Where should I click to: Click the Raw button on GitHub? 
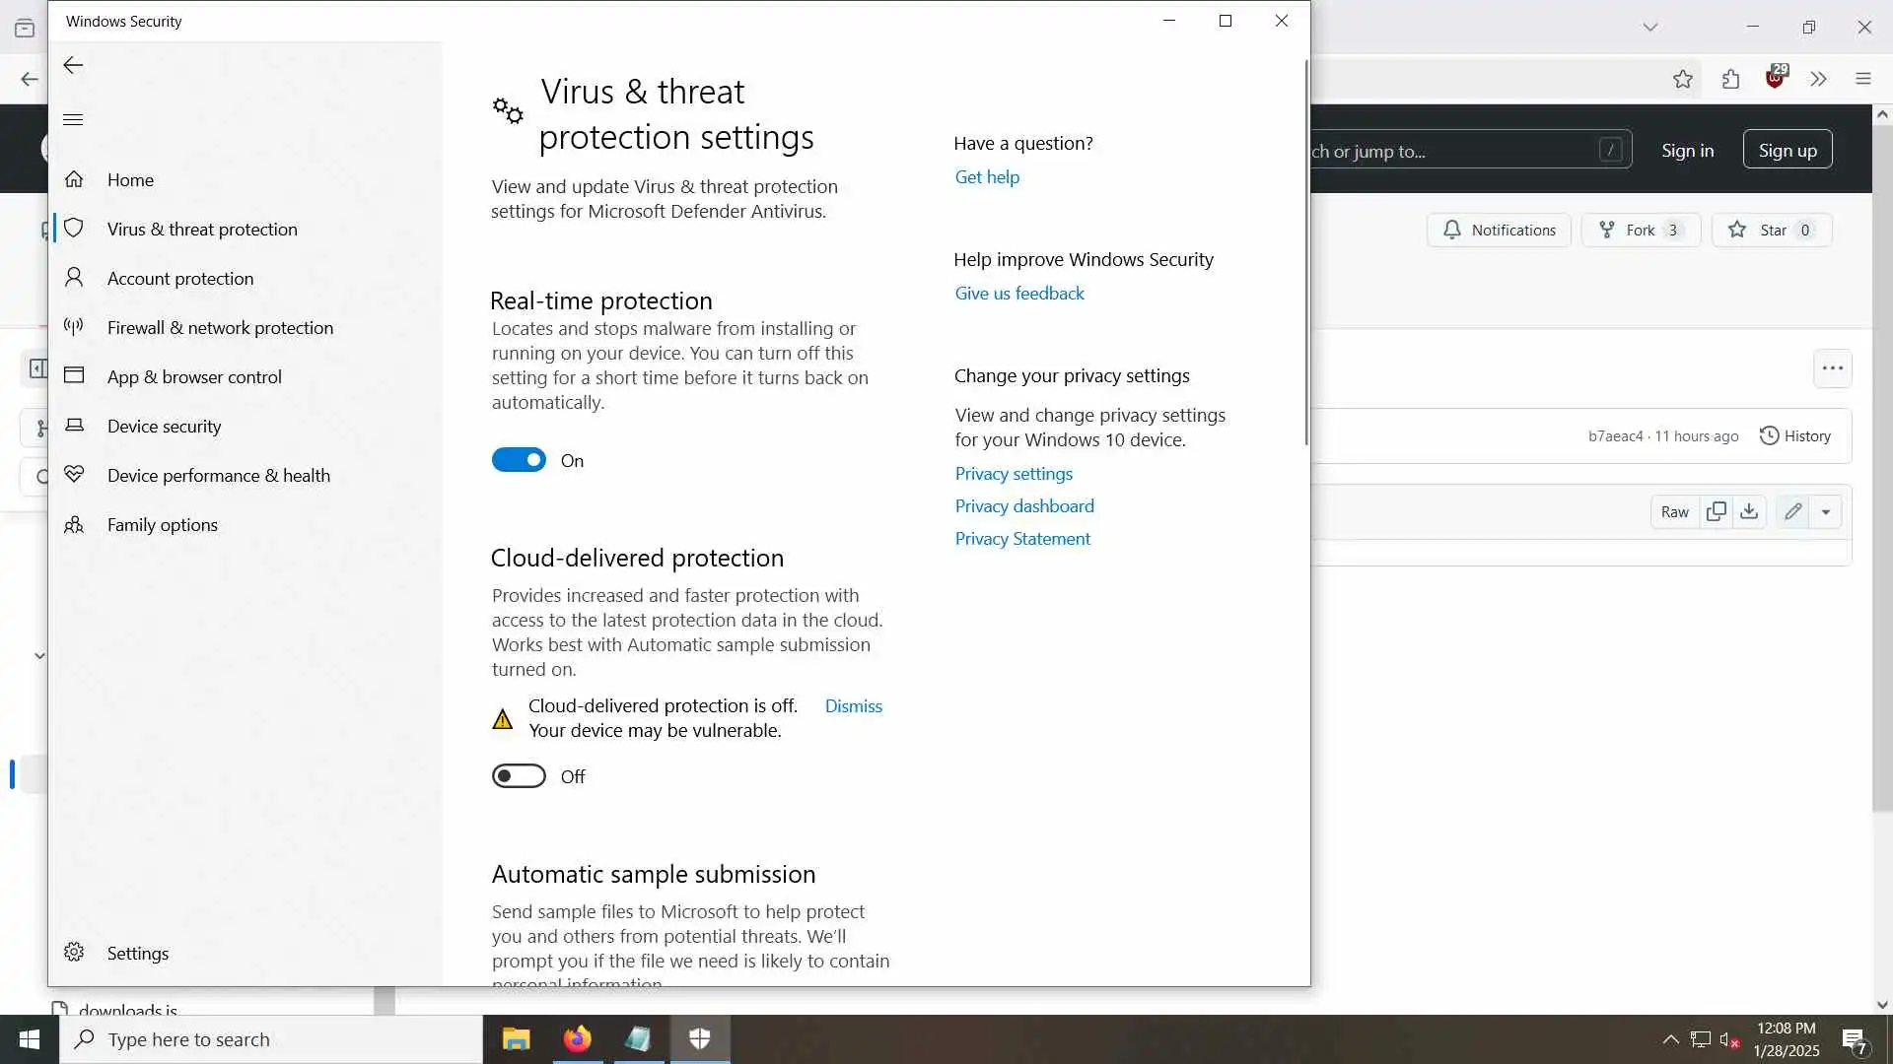pyautogui.click(x=1674, y=511)
